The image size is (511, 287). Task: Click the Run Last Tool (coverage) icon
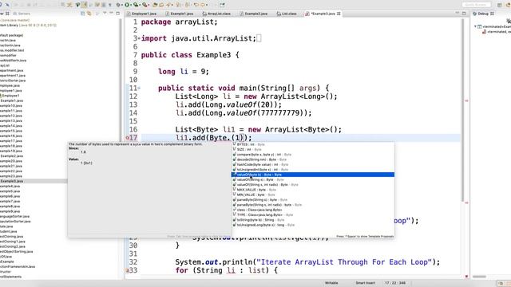pos(136,5)
